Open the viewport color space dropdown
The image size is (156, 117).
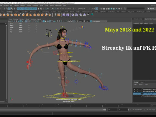[99, 21]
